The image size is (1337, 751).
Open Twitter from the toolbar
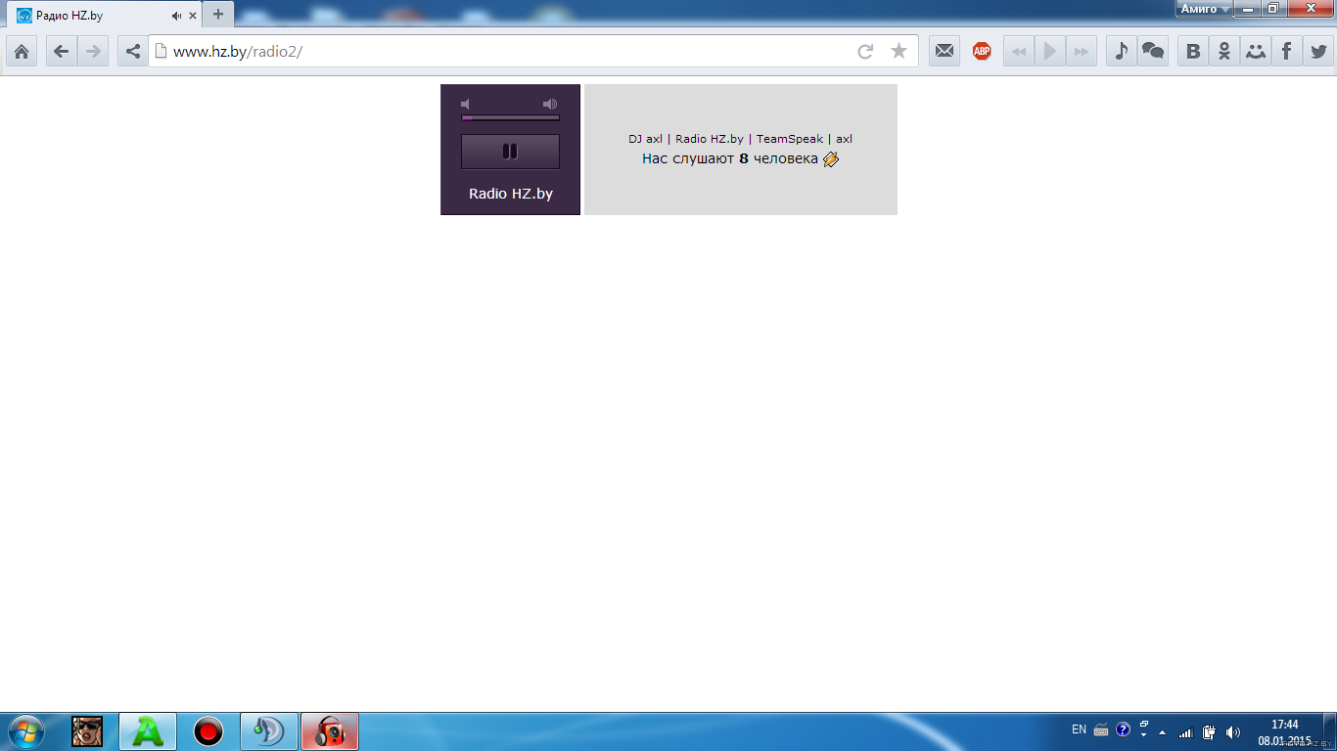1317,51
